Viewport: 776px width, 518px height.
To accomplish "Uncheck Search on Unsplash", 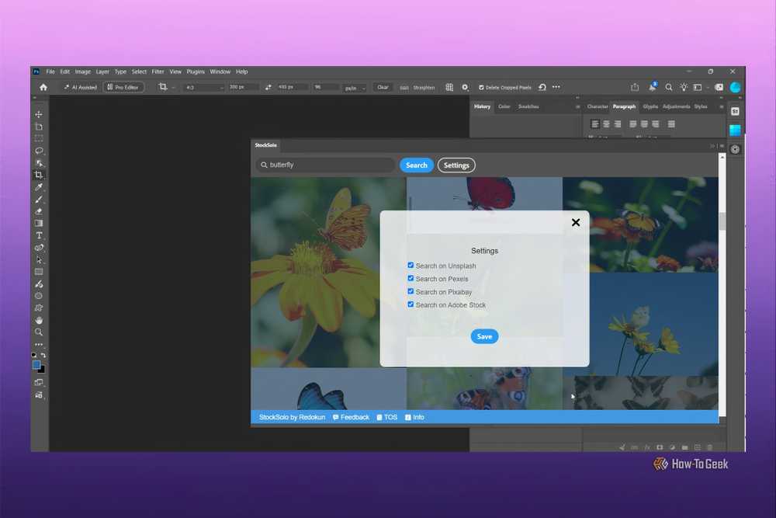I will [x=411, y=266].
